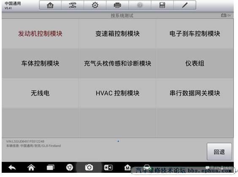Viewport: 238px width, 177px height.
Task: Open 电子刹车控制模块
Action: tap(195, 33)
